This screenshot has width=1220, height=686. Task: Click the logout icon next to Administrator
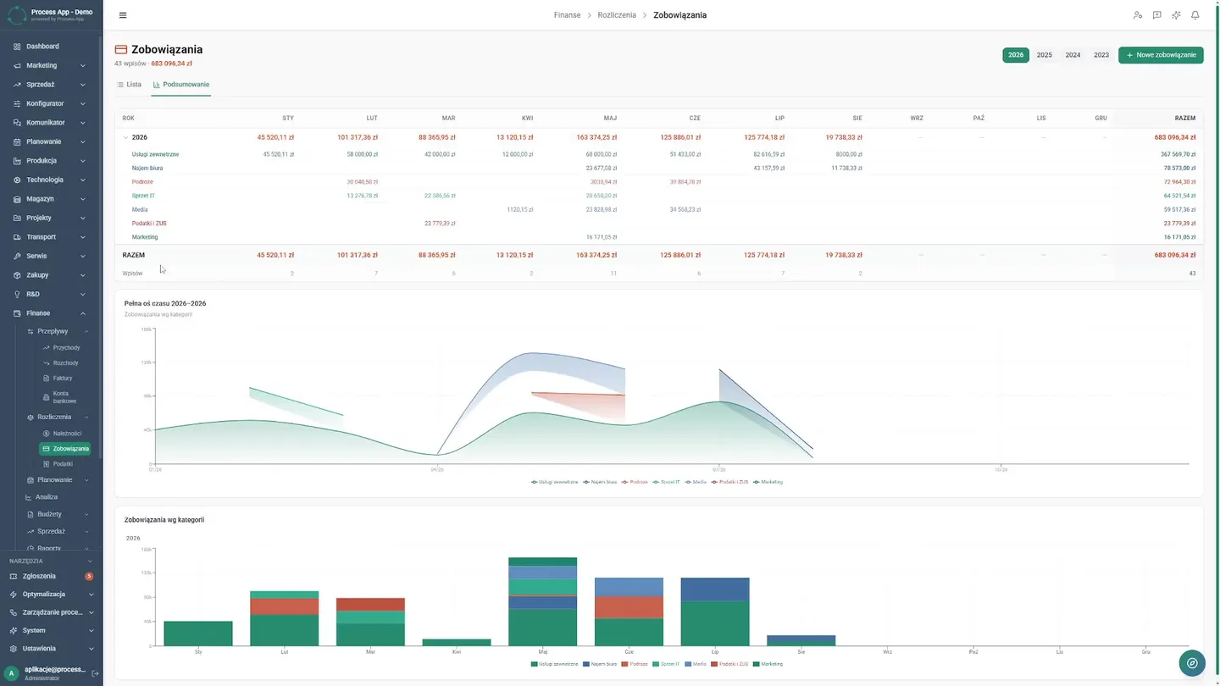95,673
